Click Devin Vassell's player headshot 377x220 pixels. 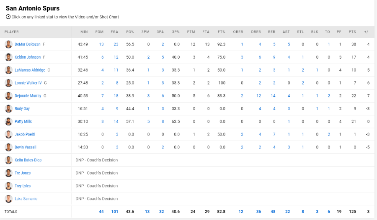pos(9,147)
